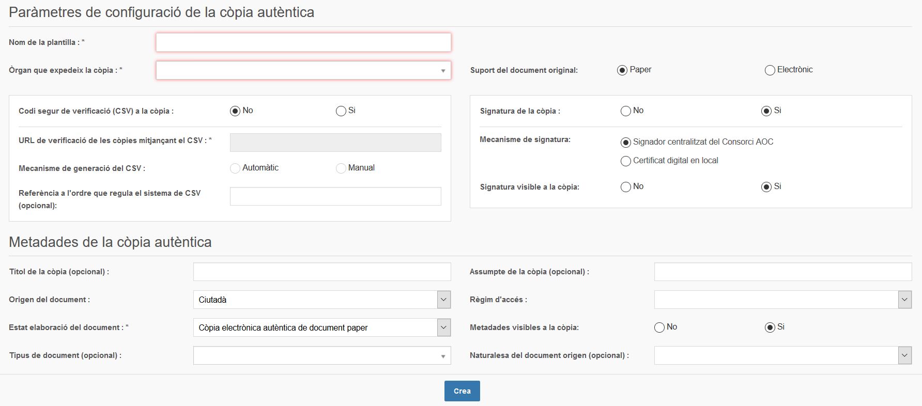Screen dimensions: 922x406
Task: Choose Certificat digital en local mechanism
Action: tap(625, 161)
